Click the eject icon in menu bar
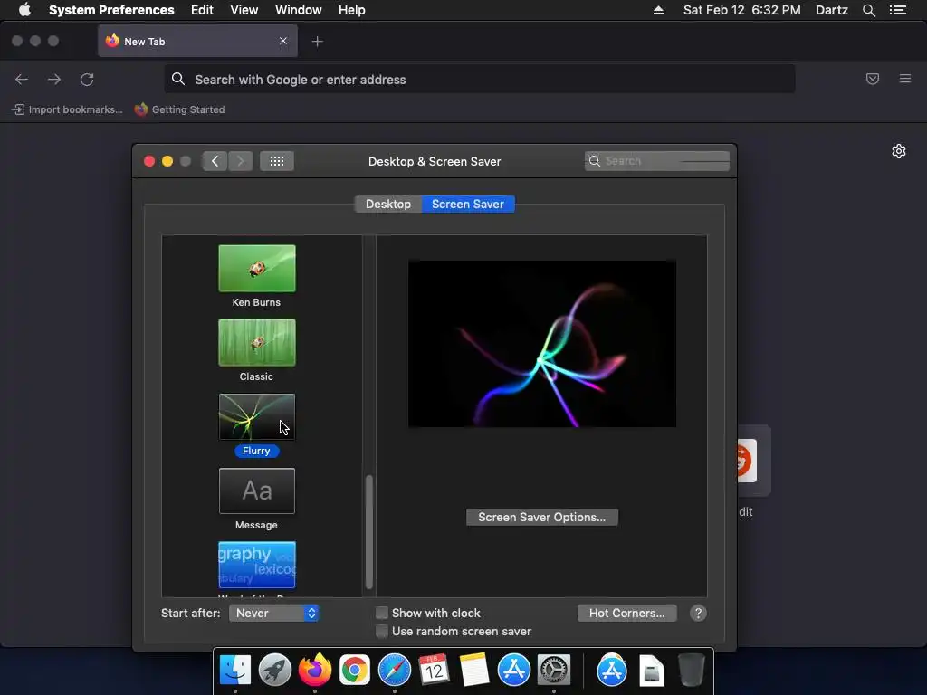The image size is (927, 695). (x=658, y=10)
